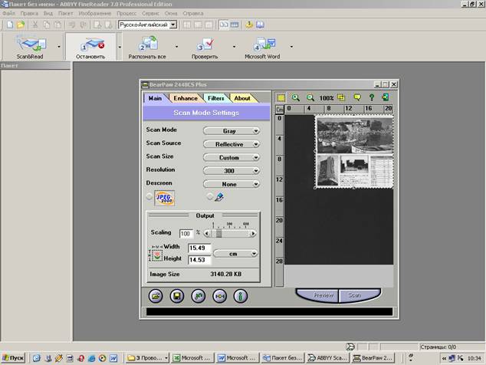This screenshot has width=486, height=365.
Task: Click the yellow select-area icon in BearPaw
Action: [x=281, y=98]
